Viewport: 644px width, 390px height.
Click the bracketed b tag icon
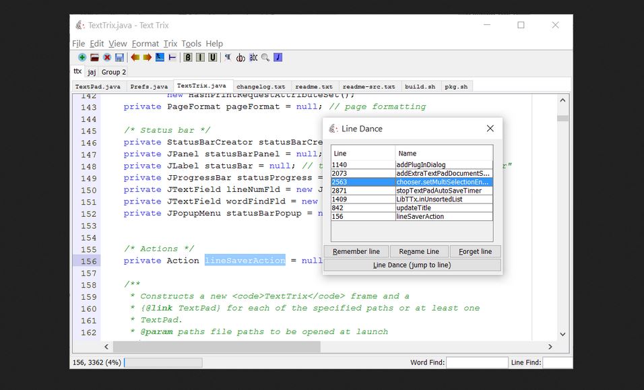[x=240, y=57]
